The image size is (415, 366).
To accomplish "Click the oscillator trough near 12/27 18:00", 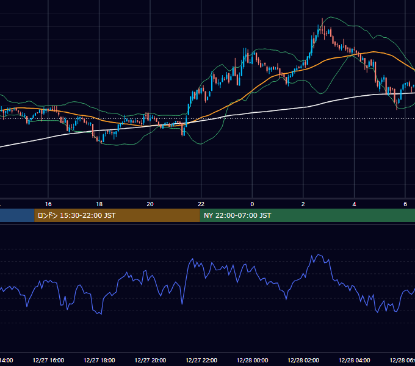I will tap(101, 314).
